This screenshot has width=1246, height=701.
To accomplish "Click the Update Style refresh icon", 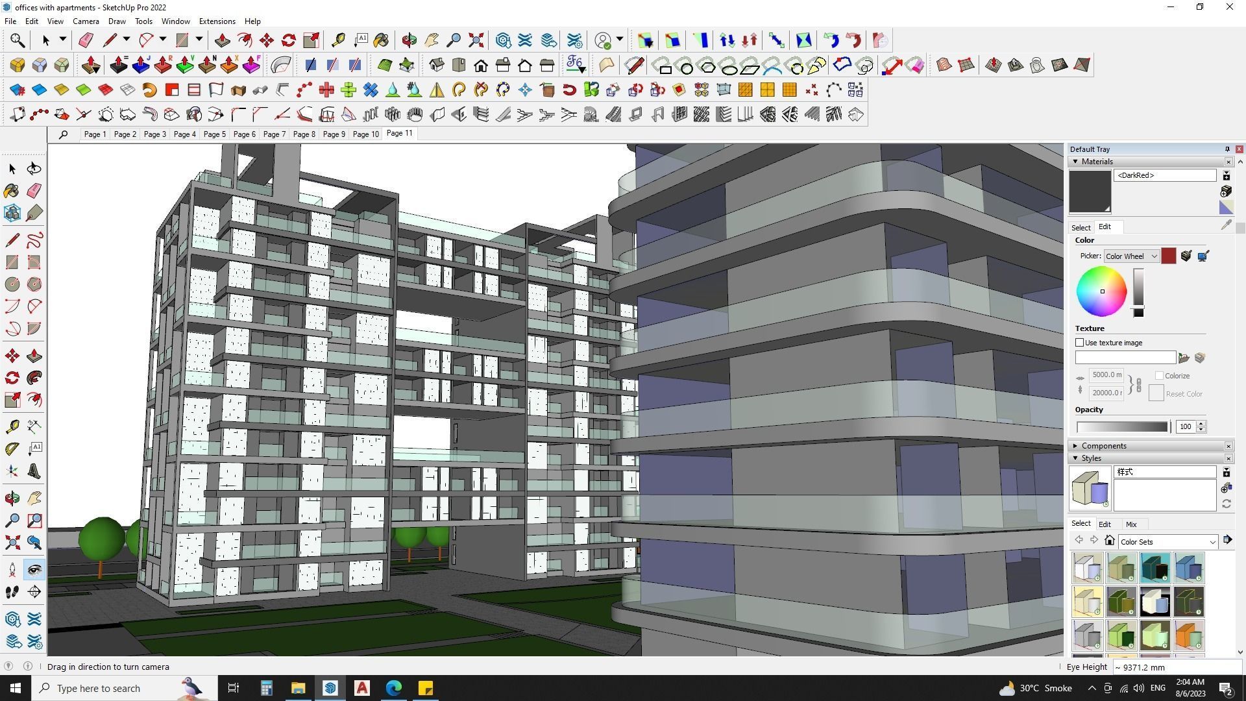I will pos(1226,504).
